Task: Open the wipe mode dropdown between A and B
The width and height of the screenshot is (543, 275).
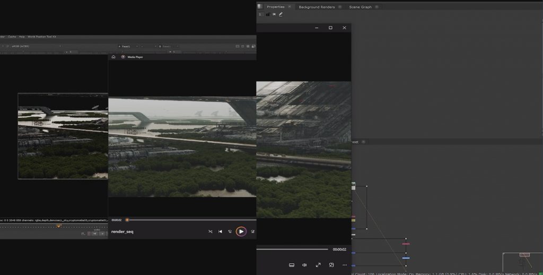Action: click(x=148, y=46)
